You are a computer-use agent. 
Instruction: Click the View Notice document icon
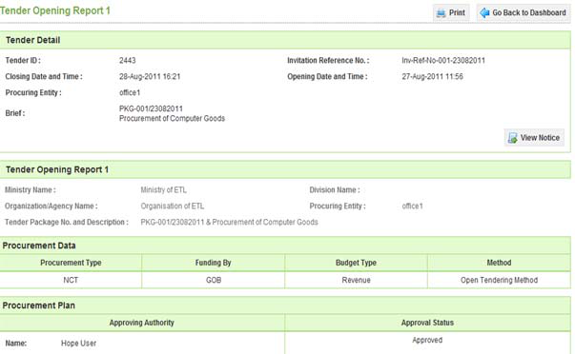(x=512, y=138)
